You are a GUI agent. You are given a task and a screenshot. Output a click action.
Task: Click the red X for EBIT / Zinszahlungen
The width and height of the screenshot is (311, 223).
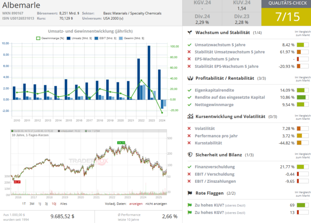[189, 181]
